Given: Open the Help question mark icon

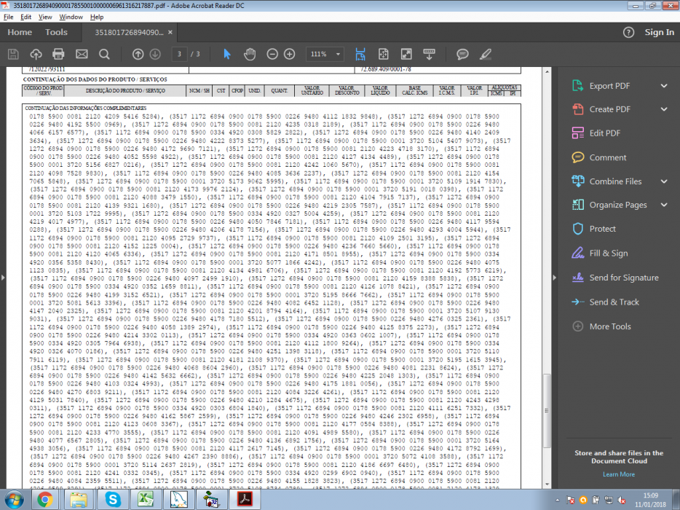Looking at the screenshot, I should 628,32.
